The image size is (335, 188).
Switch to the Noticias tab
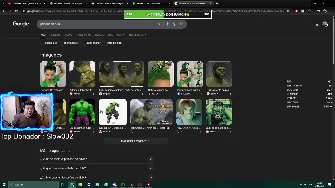click(x=99, y=35)
